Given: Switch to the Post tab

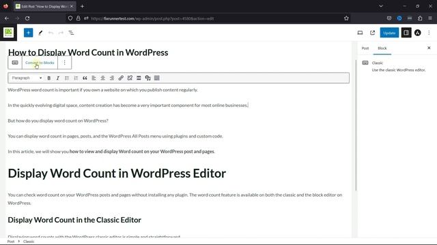Looking at the screenshot, I should [x=365, y=48].
